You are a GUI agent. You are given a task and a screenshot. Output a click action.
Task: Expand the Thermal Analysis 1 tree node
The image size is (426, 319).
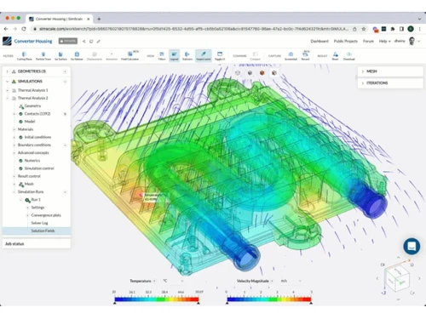click(8, 90)
